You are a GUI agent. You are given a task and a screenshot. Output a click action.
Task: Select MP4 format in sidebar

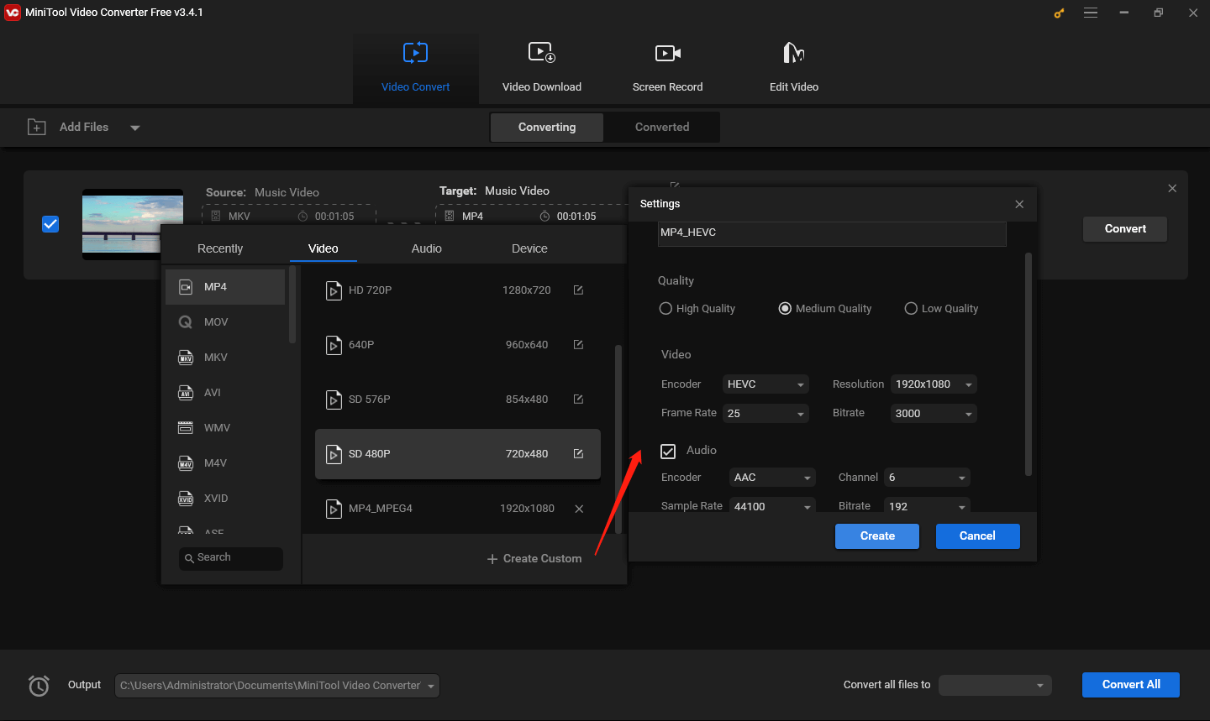coord(225,287)
